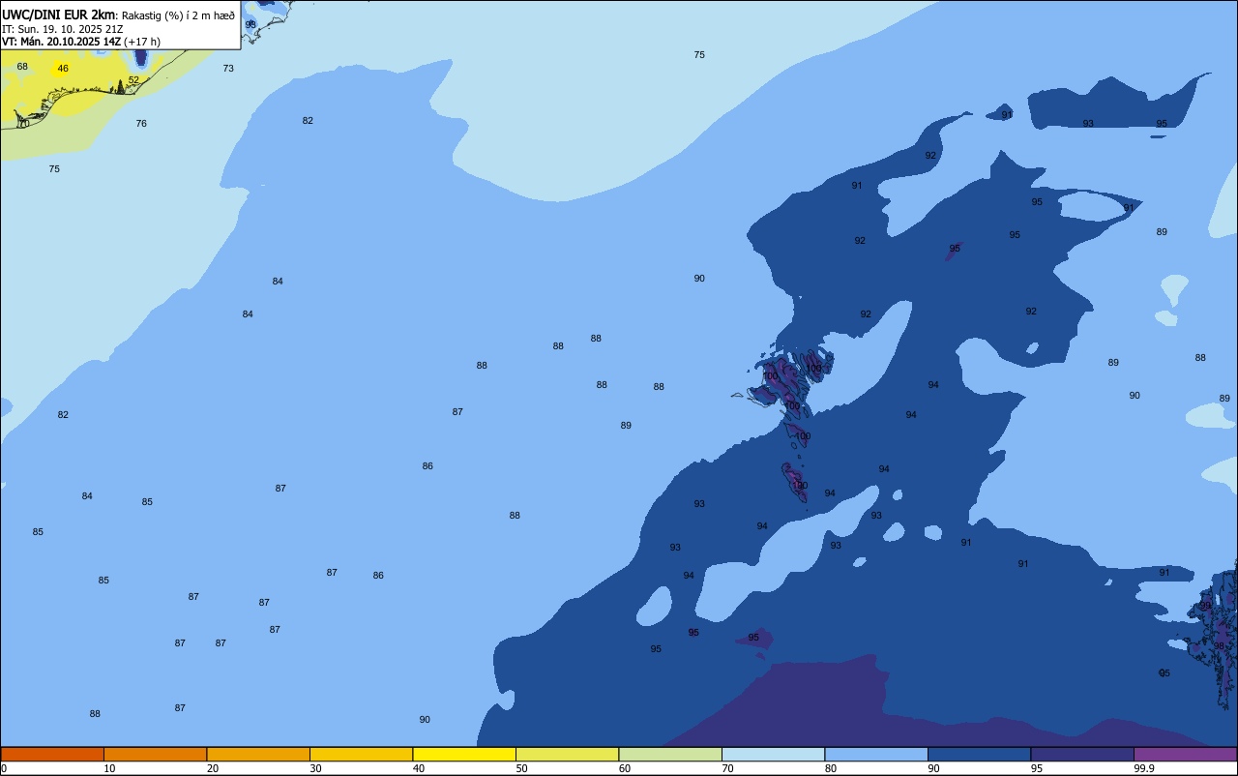The height and width of the screenshot is (776, 1238).
Task: Click the 10–20 orange legend swatch
Action: click(155, 754)
